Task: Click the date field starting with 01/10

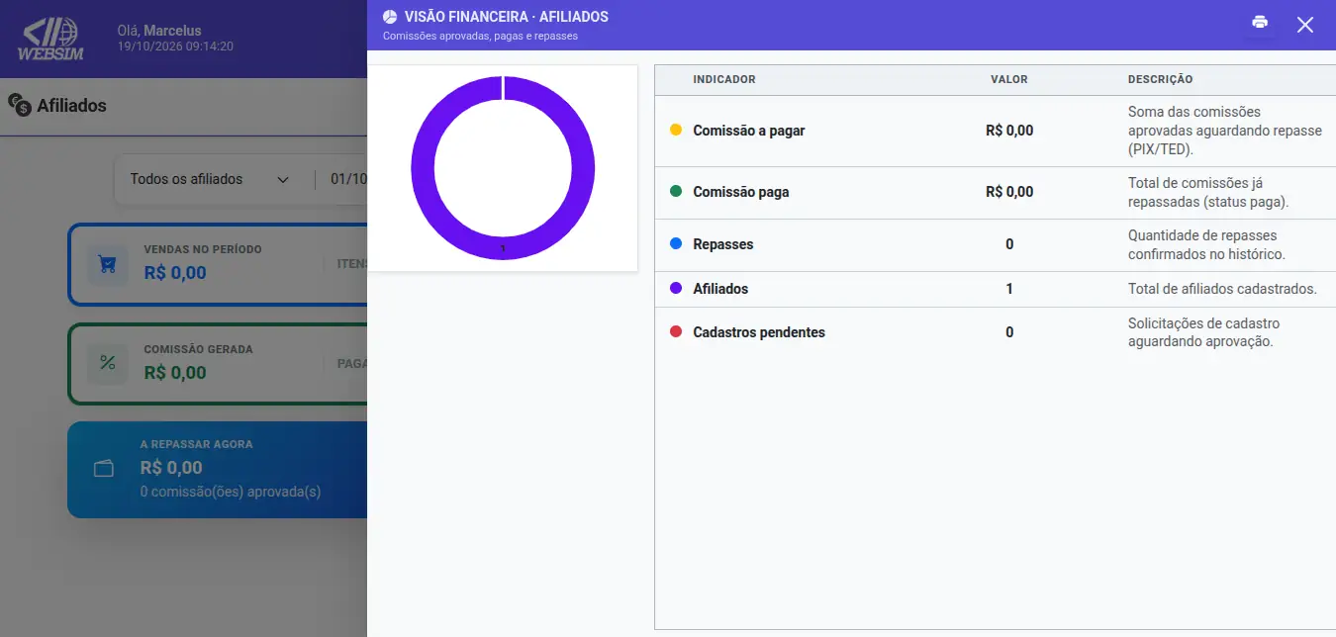Action: click(348, 179)
